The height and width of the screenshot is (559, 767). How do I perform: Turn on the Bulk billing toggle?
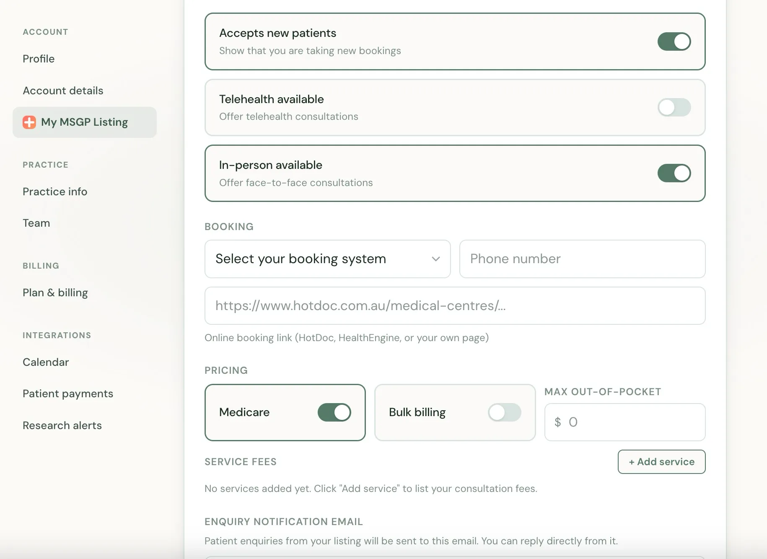pos(504,412)
